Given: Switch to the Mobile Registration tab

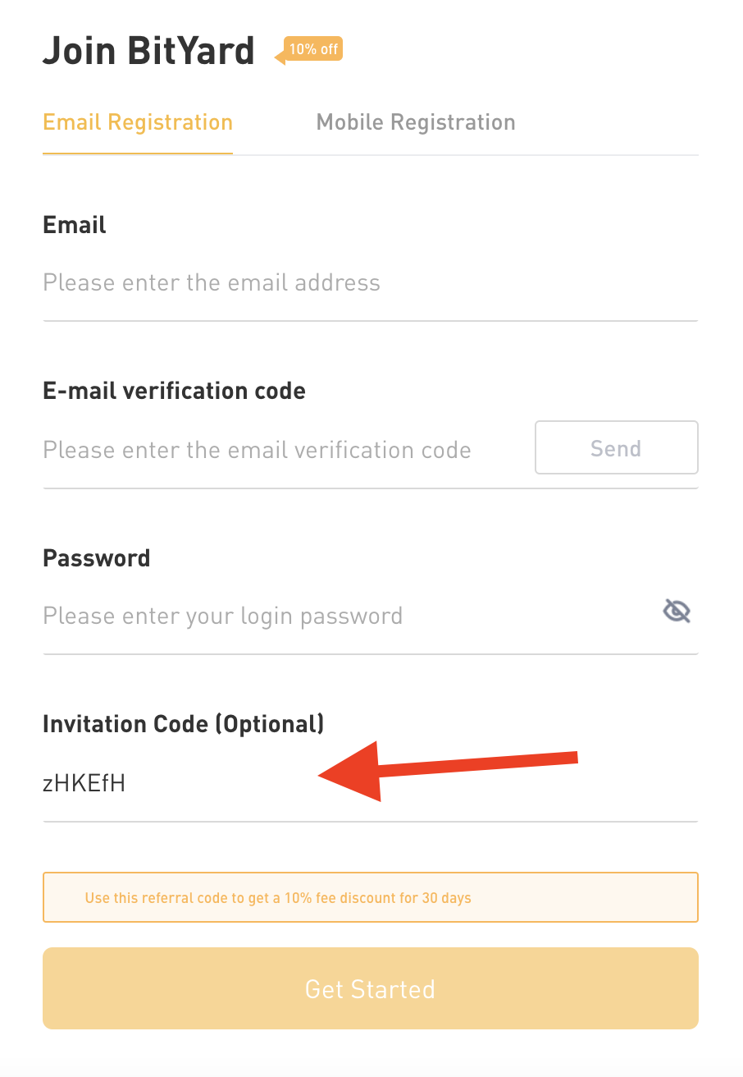Looking at the screenshot, I should point(415,121).
